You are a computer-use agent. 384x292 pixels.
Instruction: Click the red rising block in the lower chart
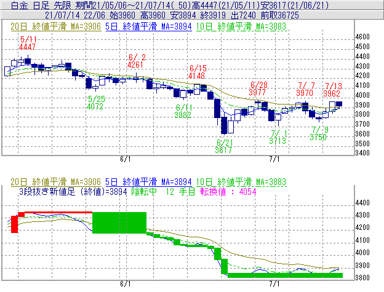tap(14, 224)
